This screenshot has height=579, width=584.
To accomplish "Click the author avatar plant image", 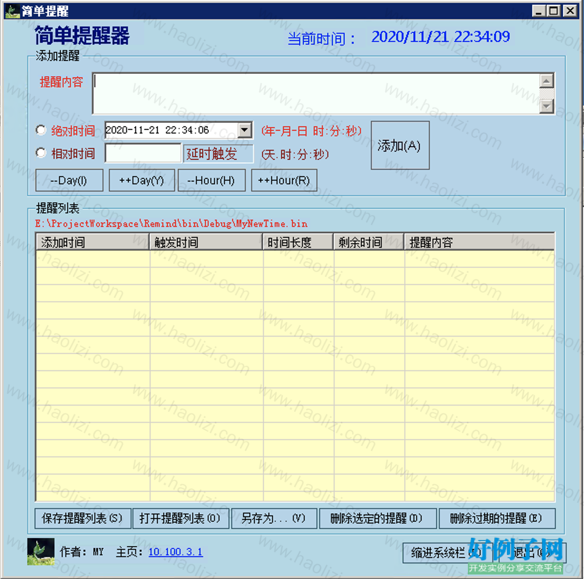I will click(41, 552).
